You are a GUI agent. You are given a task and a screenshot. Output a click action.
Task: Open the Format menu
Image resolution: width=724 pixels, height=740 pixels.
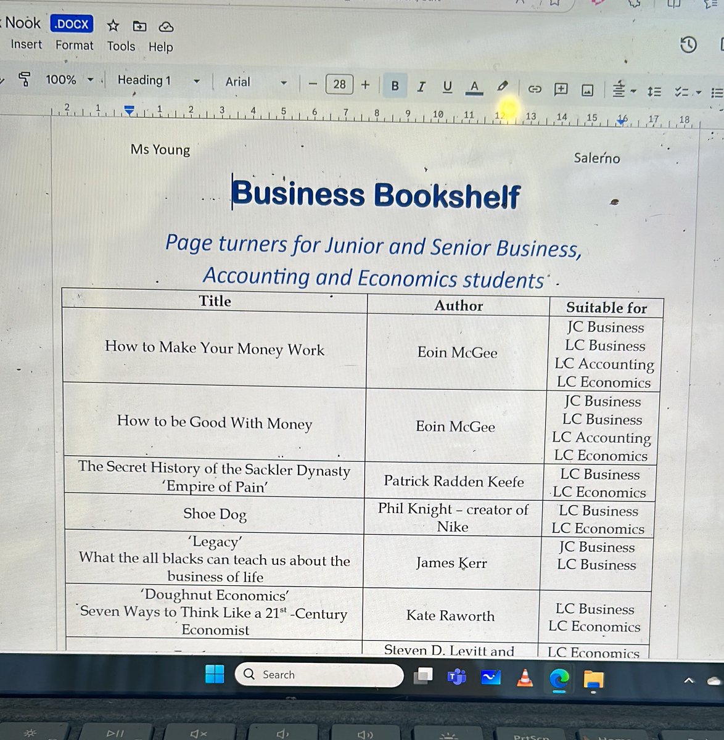74,45
